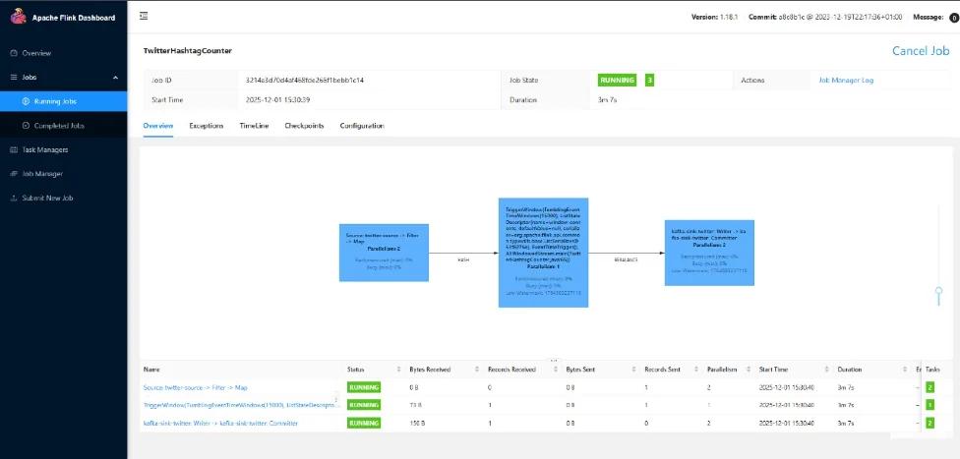The width and height of the screenshot is (960, 459).
Task: Click the Task Managers icon in the sidebar
Action: (x=14, y=150)
